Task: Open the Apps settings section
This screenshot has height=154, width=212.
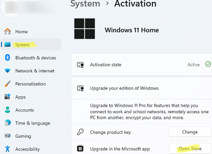Action: (31, 97)
